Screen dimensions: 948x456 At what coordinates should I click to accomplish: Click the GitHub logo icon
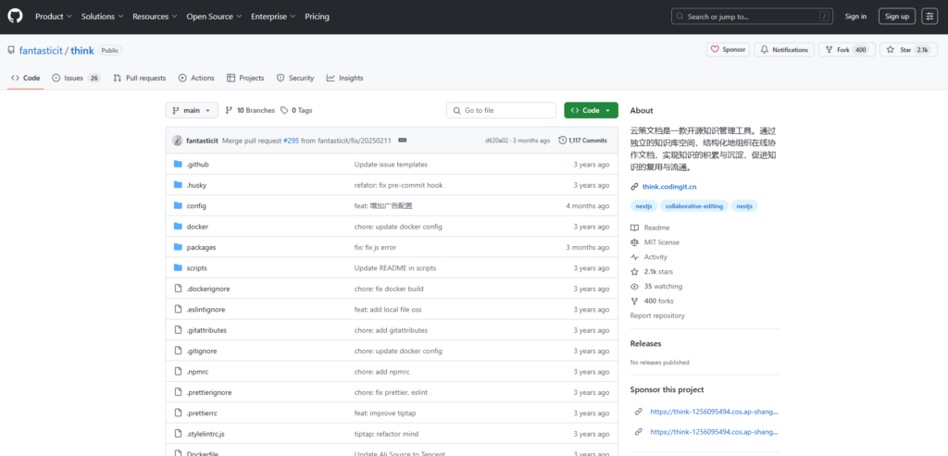[18, 16]
